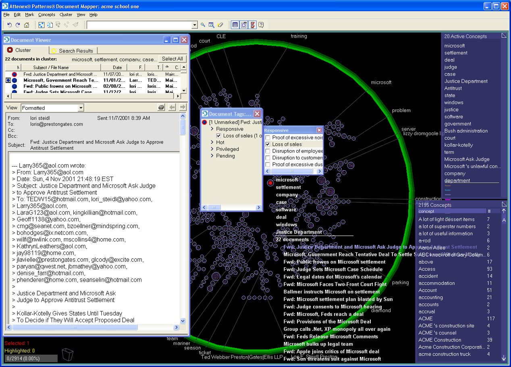Open the Concepts menu

pyautogui.click(x=46, y=14)
